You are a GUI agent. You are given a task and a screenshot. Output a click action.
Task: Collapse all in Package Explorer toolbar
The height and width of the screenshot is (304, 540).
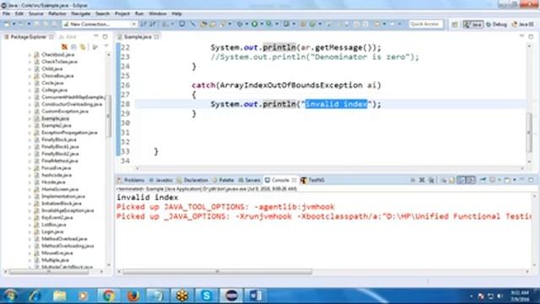[73, 46]
